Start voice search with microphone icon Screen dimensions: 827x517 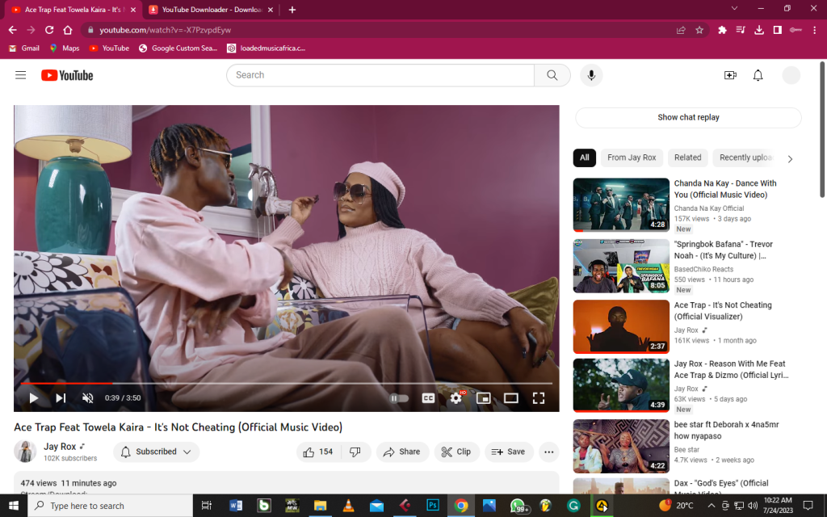[x=591, y=75]
